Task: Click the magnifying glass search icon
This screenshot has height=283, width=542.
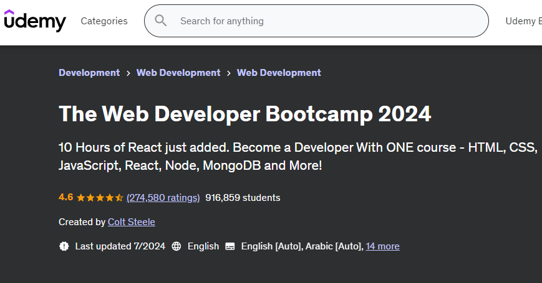Action: 161,21
